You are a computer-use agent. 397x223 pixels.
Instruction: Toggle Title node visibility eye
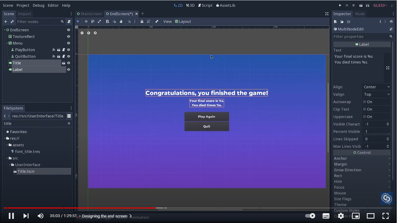pyautogui.click(x=68, y=63)
